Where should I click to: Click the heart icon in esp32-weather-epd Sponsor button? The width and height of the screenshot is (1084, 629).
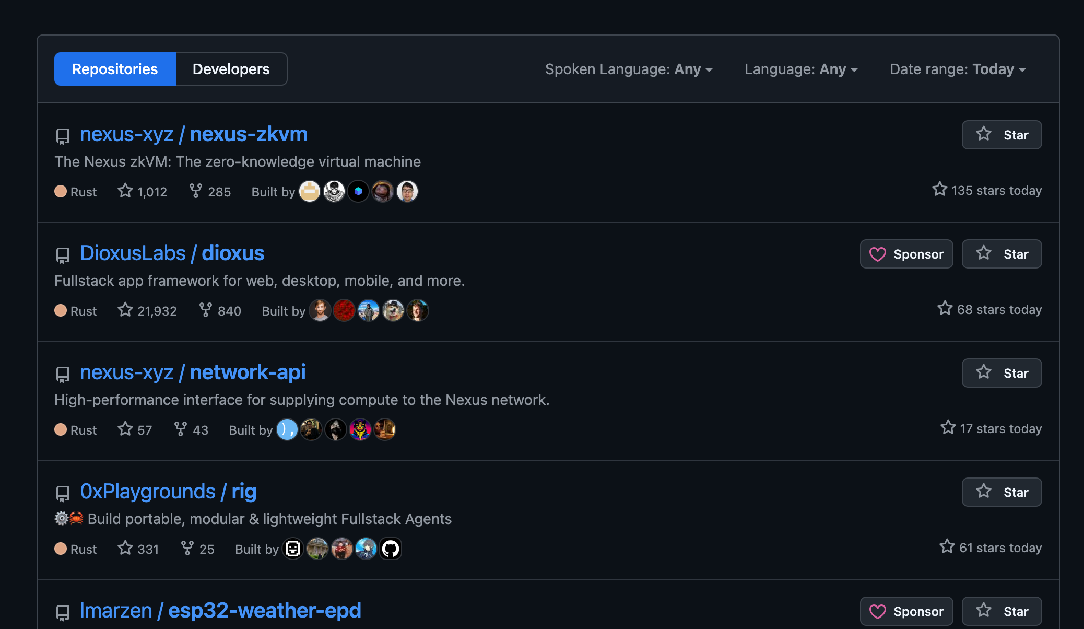pos(877,612)
